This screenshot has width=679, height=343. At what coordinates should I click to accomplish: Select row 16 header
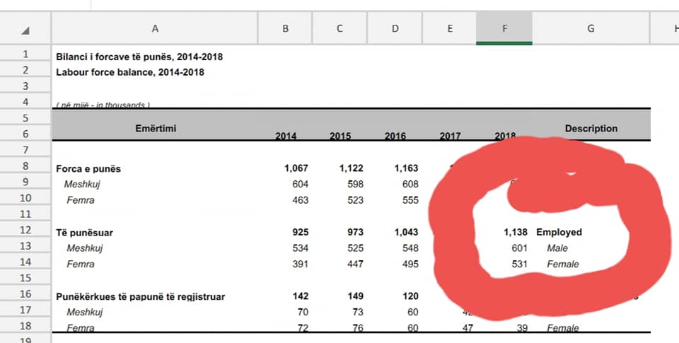(25, 293)
